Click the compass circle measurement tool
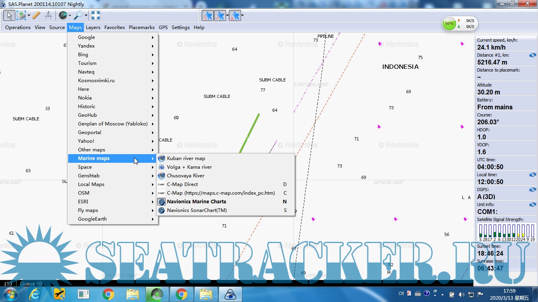 coord(48,16)
